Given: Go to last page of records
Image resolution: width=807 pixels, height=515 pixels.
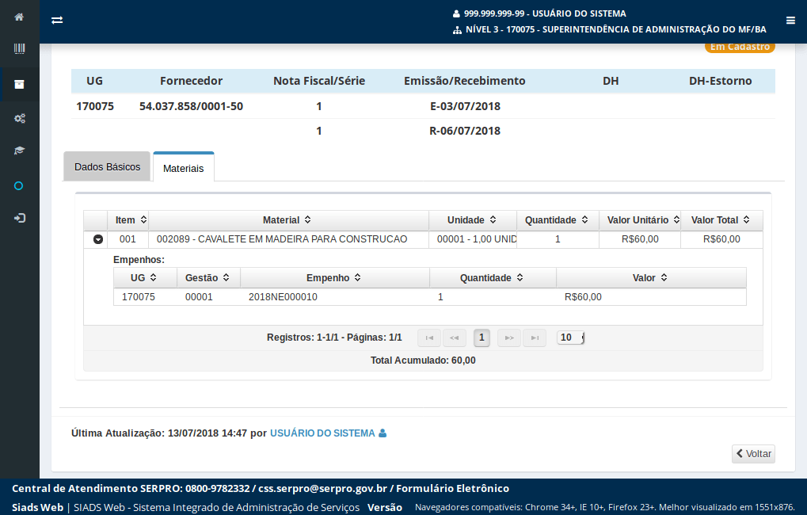Looking at the screenshot, I should point(535,338).
